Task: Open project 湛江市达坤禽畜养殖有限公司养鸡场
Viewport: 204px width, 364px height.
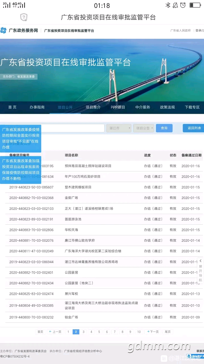Action: [91, 262]
